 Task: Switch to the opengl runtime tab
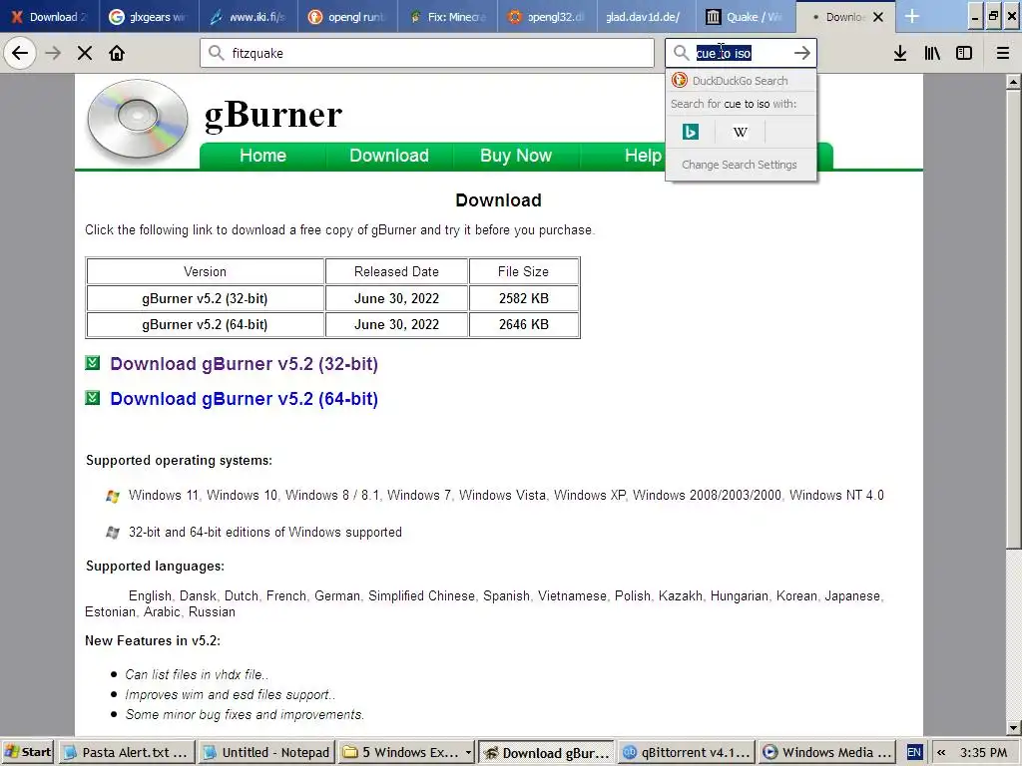click(347, 17)
